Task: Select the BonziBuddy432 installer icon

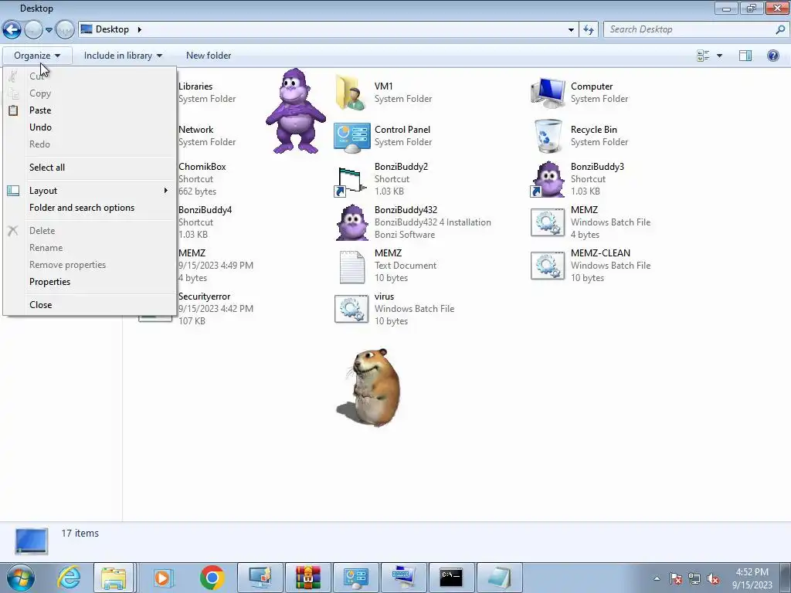Action: point(351,222)
